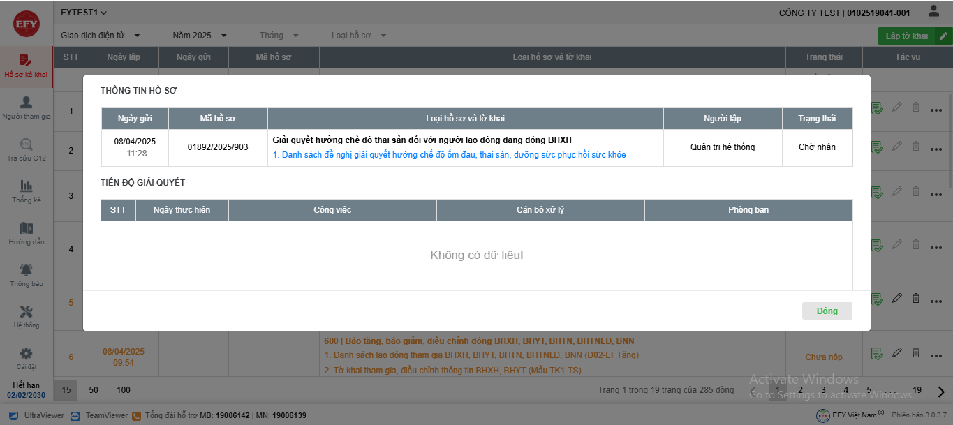Expand the Năm 2025 year dropdown

[x=200, y=36]
